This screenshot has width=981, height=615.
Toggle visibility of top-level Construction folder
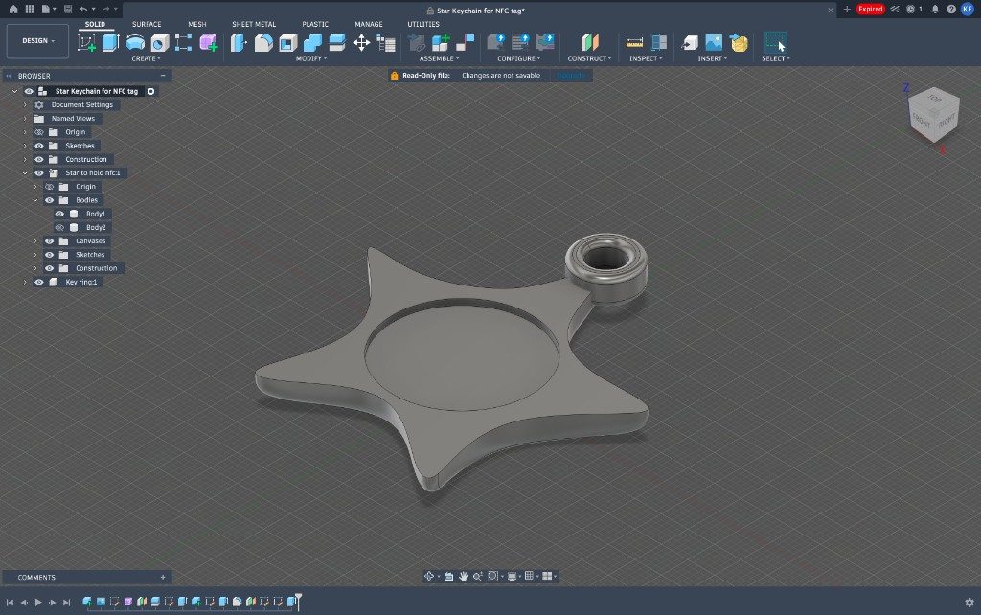click(38, 160)
